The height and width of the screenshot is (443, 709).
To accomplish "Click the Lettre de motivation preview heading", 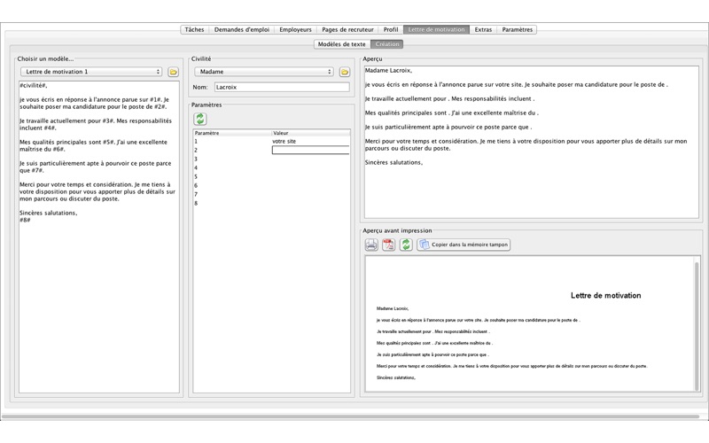I will (x=606, y=296).
